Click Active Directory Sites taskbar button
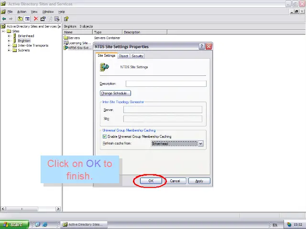 [x=84, y=225]
